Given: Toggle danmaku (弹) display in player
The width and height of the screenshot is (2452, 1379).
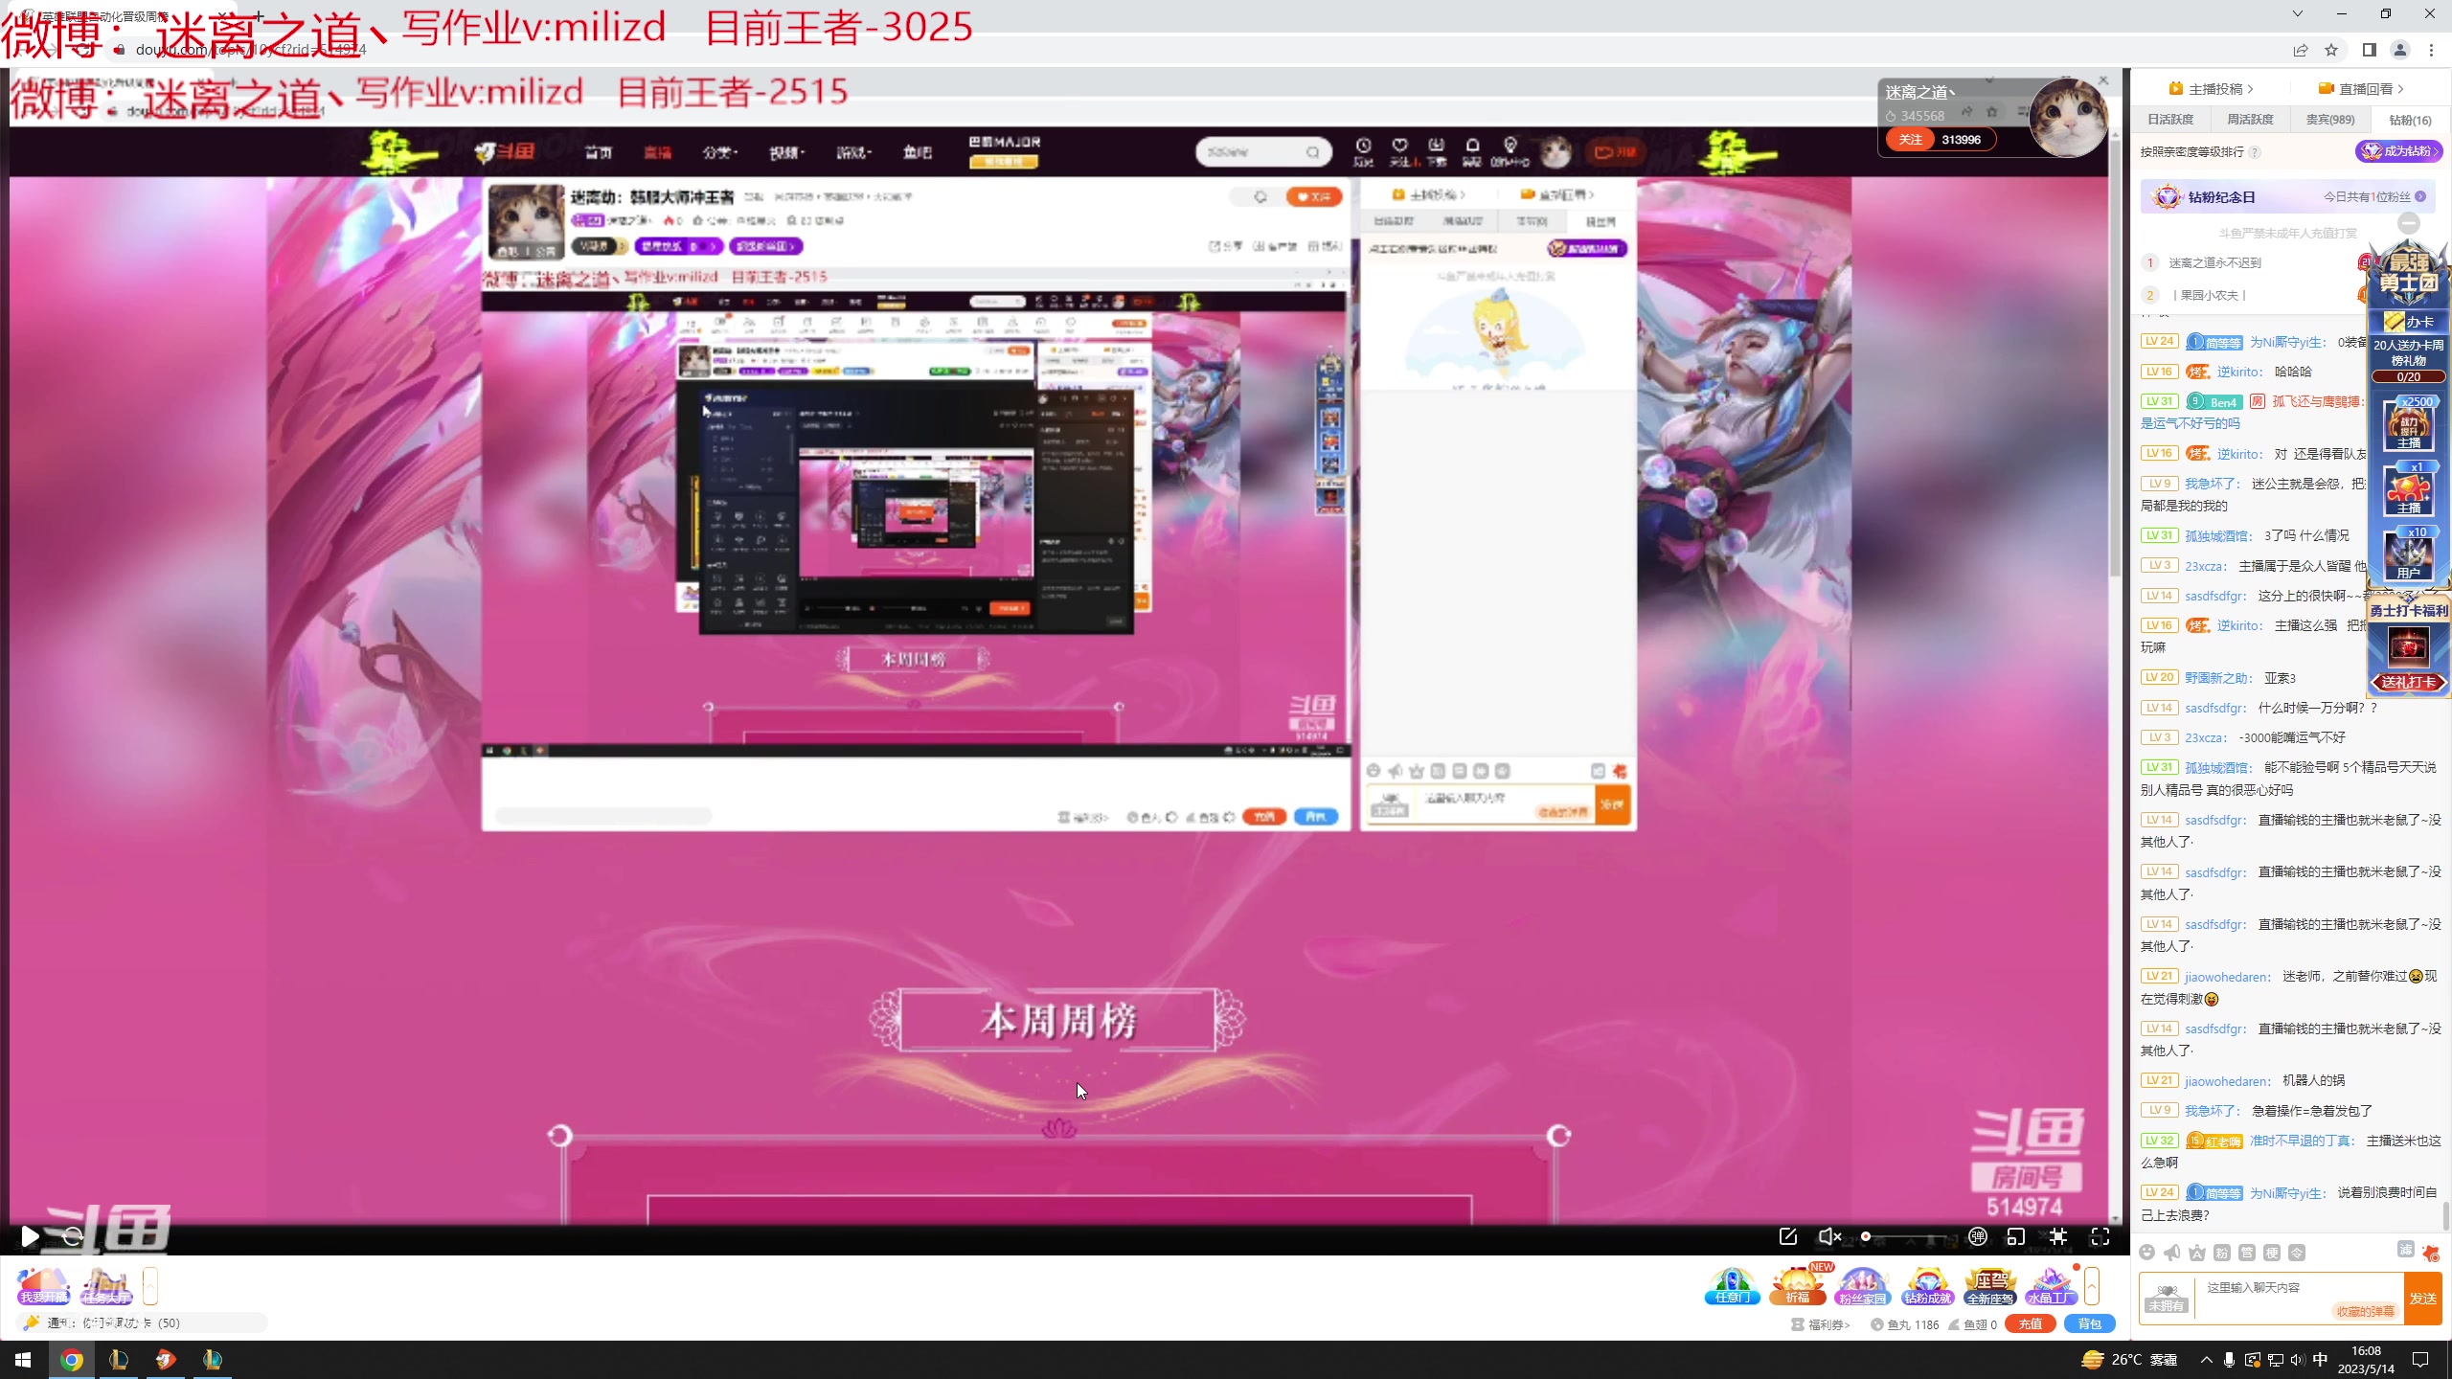Looking at the screenshot, I should pyautogui.click(x=1978, y=1236).
